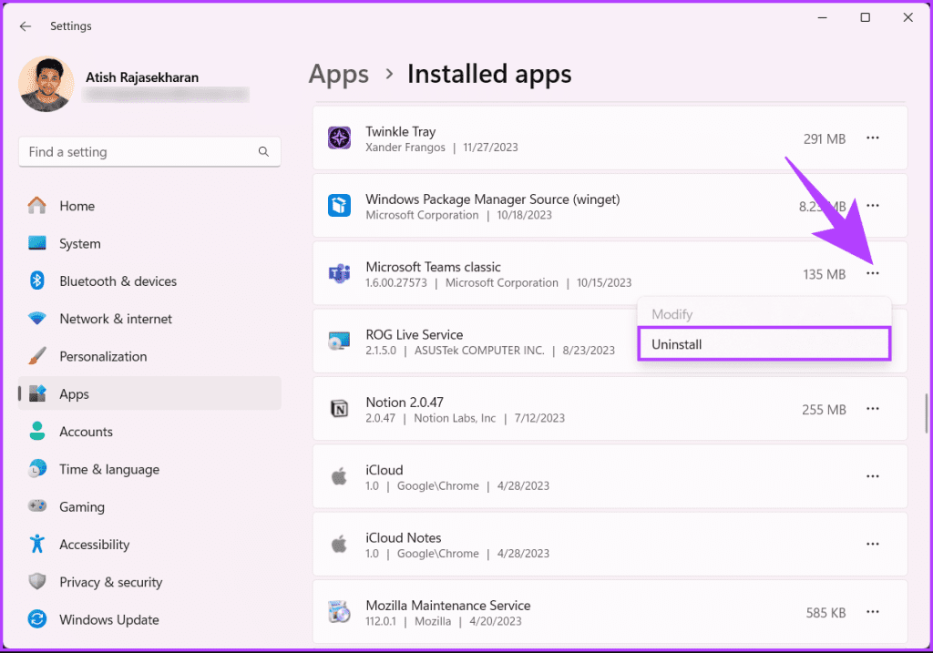The height and width of the screenshot is (653, 933).
Task: Go to Accounts settings
Action: [86, 431]
